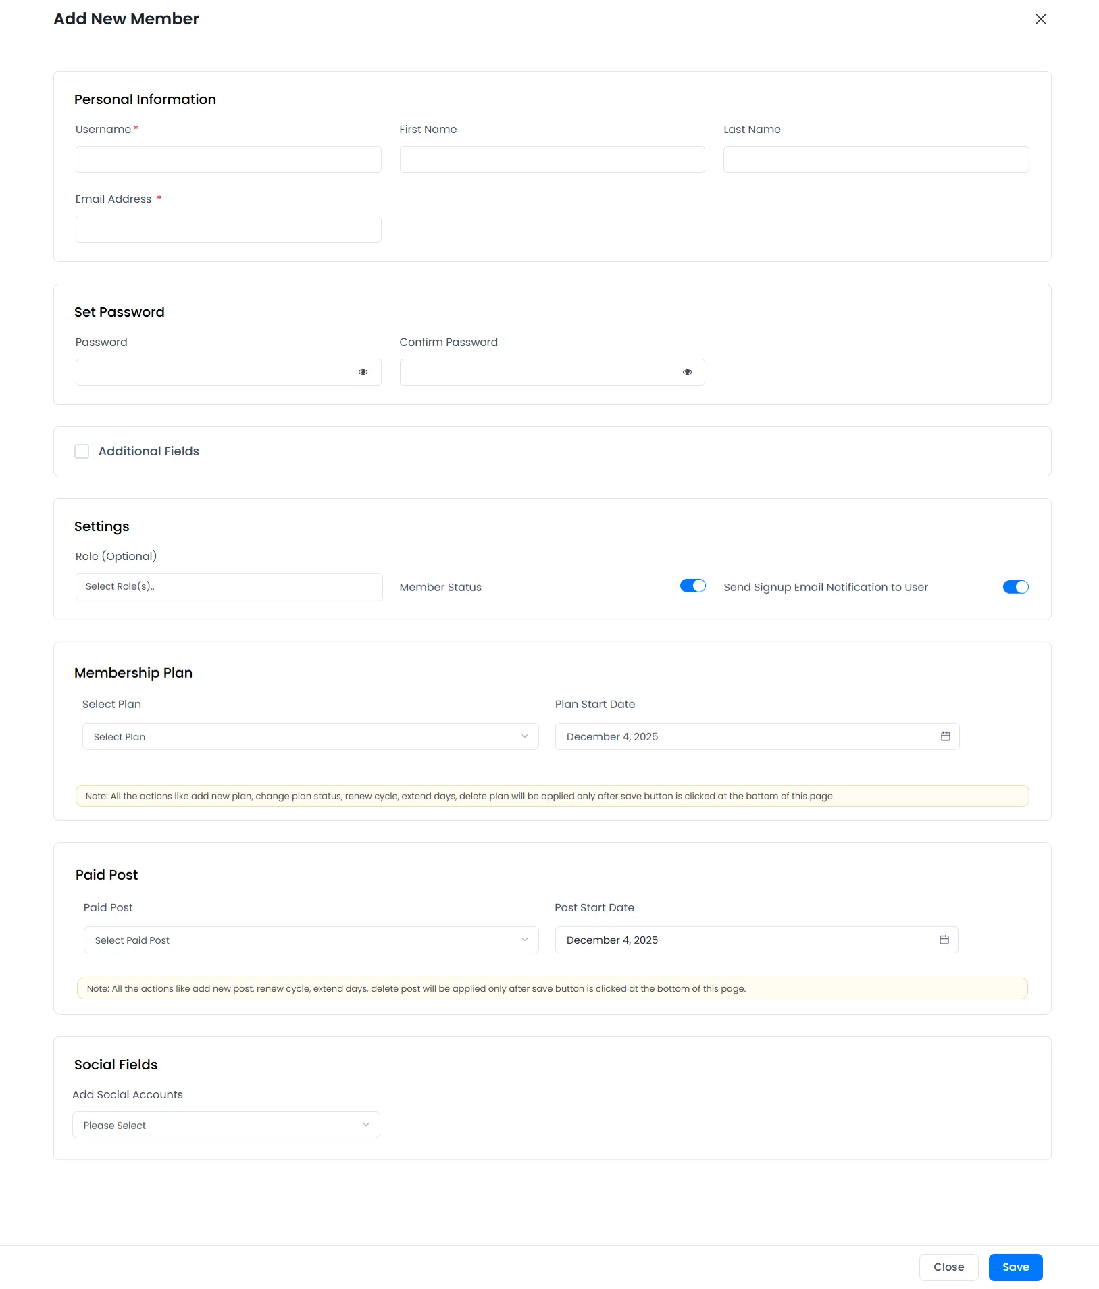Open the social accounts selector chevron

365,1124
